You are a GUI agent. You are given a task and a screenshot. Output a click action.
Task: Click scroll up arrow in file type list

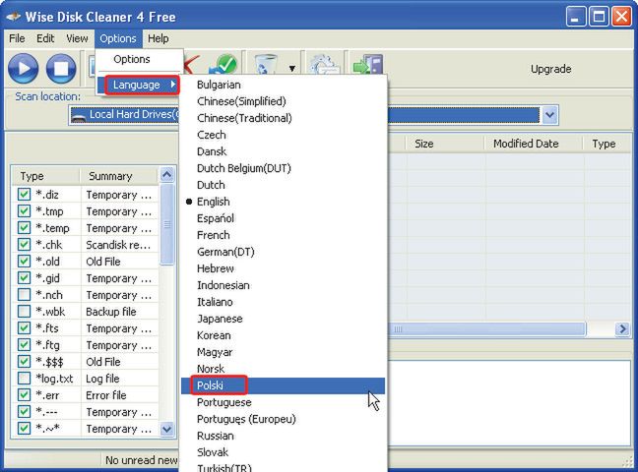point(167,175)
